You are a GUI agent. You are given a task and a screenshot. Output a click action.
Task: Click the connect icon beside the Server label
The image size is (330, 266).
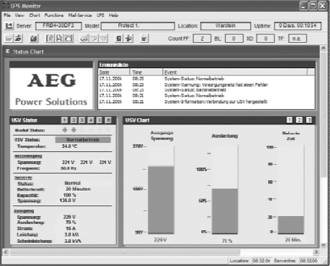pos(9,25)
